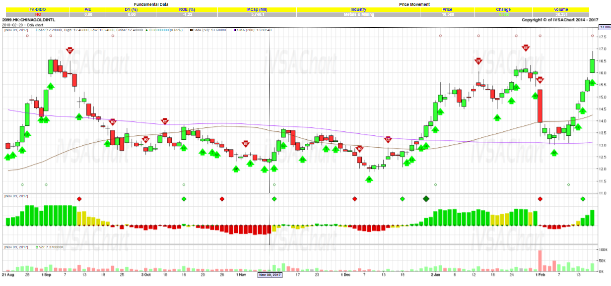611x286 pixels.
Task: Click red sell marker just above 1 Feb red candle
Action: pyautogui.click(x=540, y=80)
